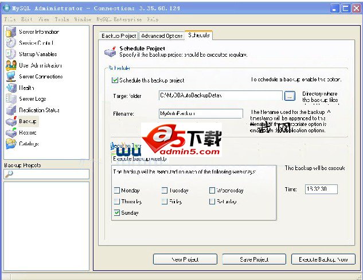Screen dimensions: 363x280
Task: Click the Execute Backup Now button
Action: (323, 259)
